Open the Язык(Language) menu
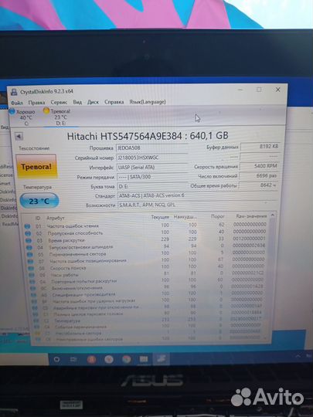Screen dimensions: 313x417 coord(148,102)
